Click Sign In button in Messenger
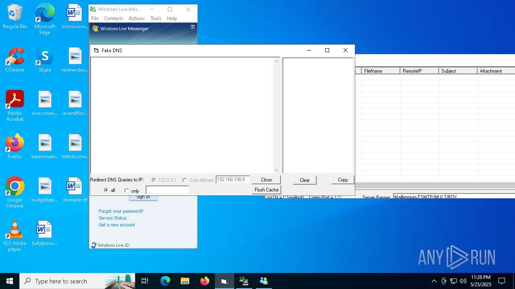Viewport: 515px width, 289px height. (143, 197)
